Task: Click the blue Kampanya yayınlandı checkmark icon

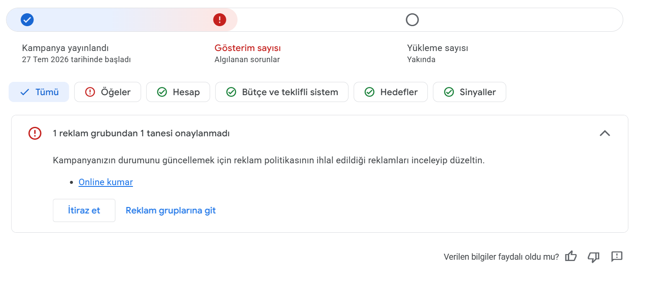Action: (27, 20)
